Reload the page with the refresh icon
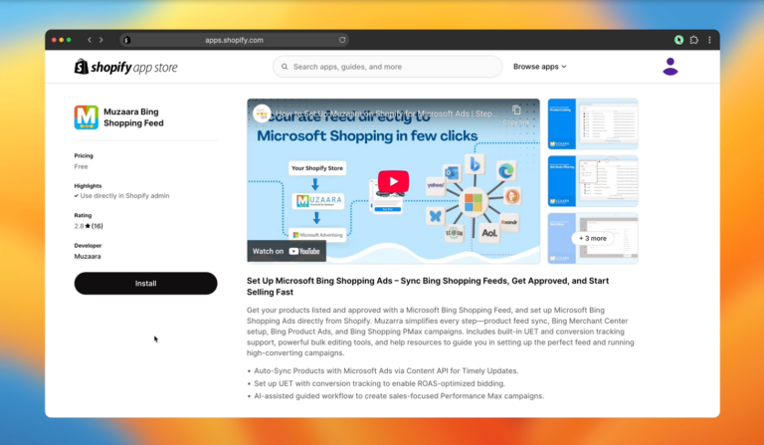Viewport: 764px width, 445px height. pyautogui.click(x=342, y=40)
